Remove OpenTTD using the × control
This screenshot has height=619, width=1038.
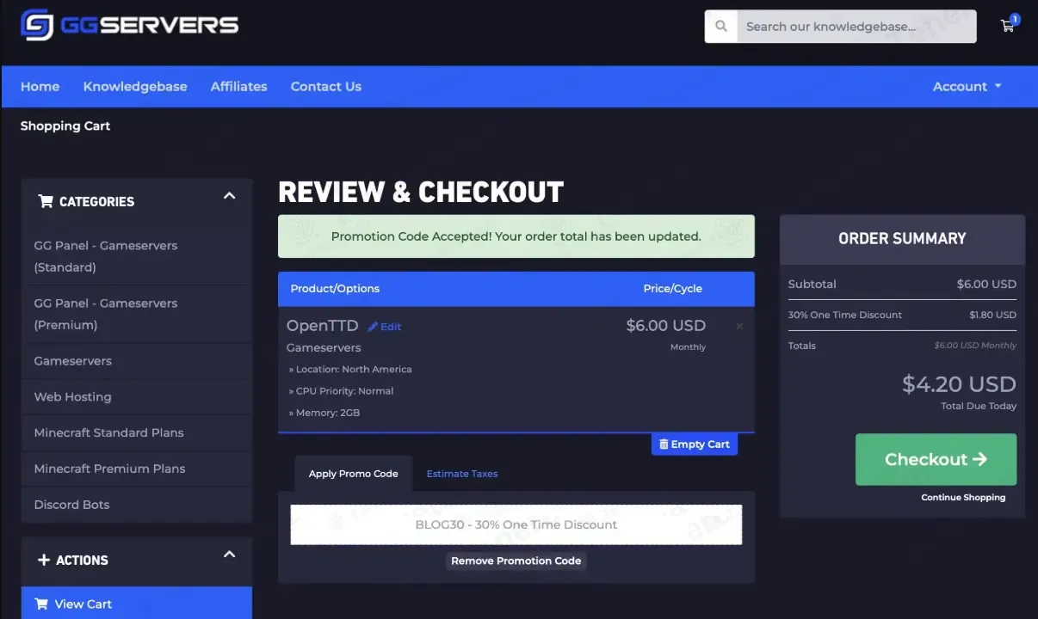coord(738,326)
